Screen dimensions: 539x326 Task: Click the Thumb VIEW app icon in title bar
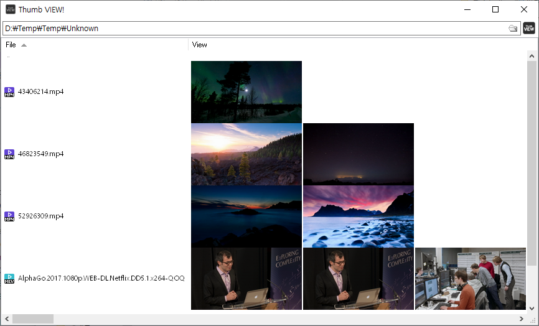pos(10,9)
